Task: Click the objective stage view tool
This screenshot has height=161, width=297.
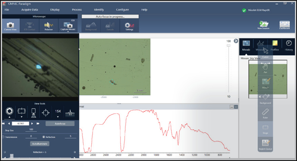Action: (x=34, y=113)
